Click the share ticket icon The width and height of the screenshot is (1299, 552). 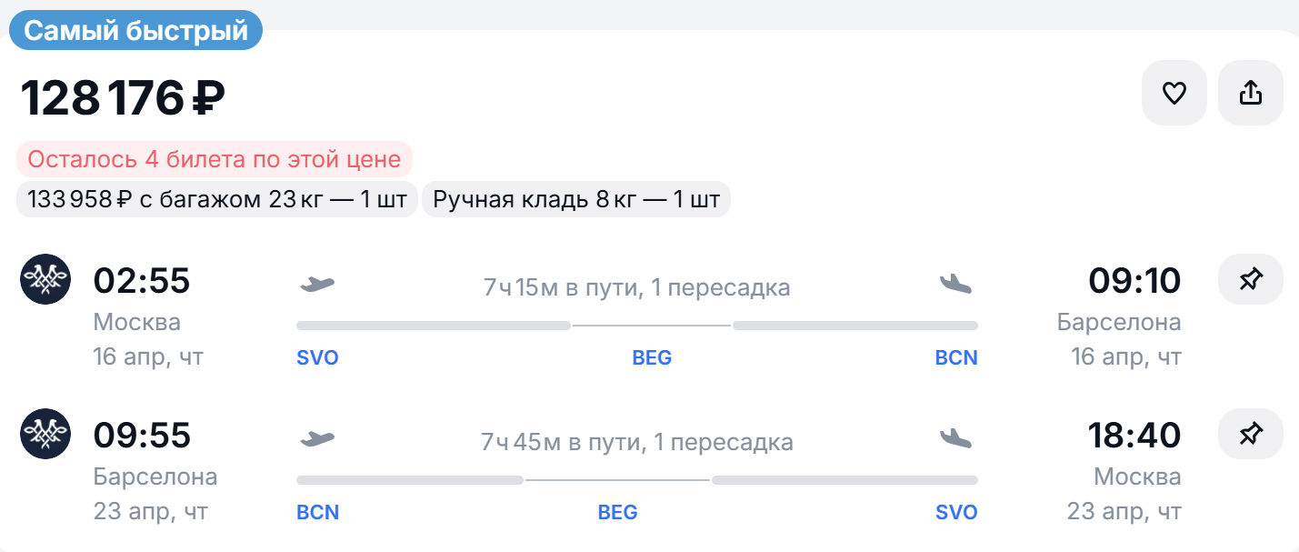click(x=1250, y=93)
